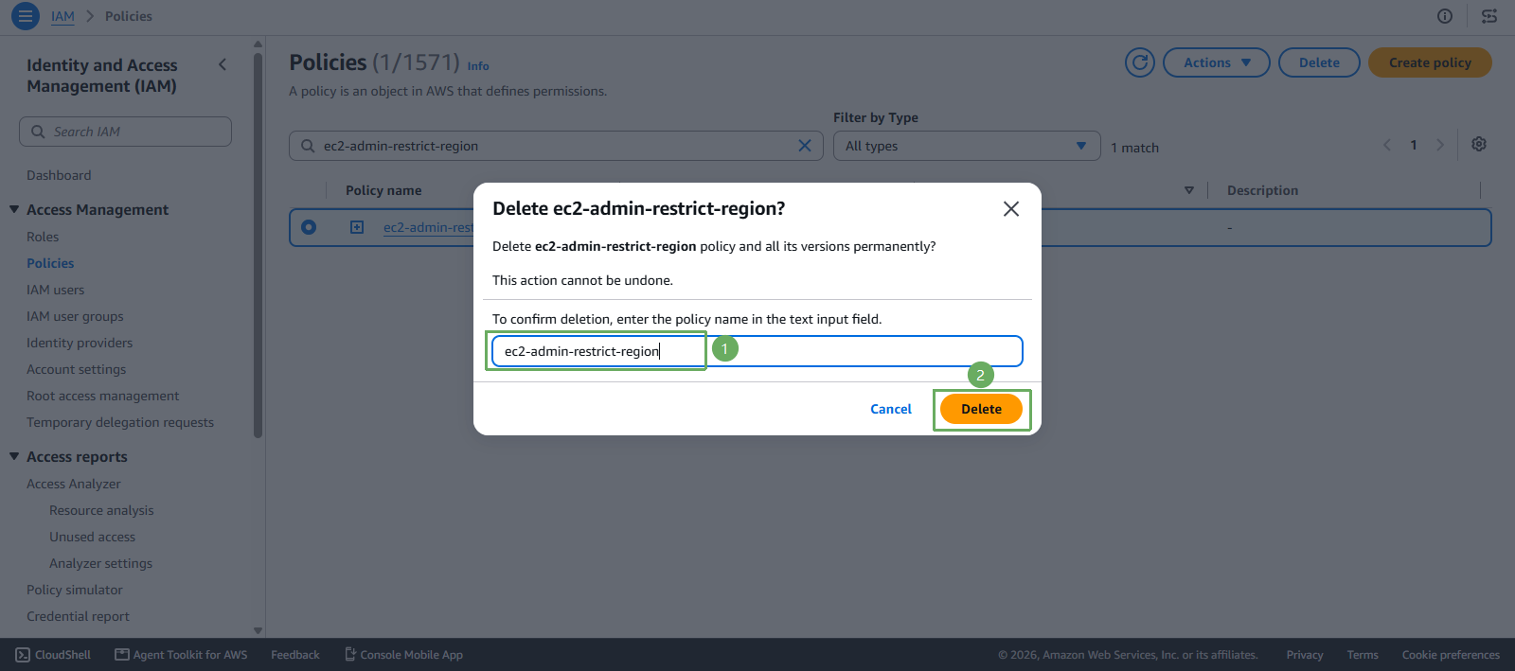Open Temporary delegation requests
Screen dimensions: 1515x671
point(120,422)
